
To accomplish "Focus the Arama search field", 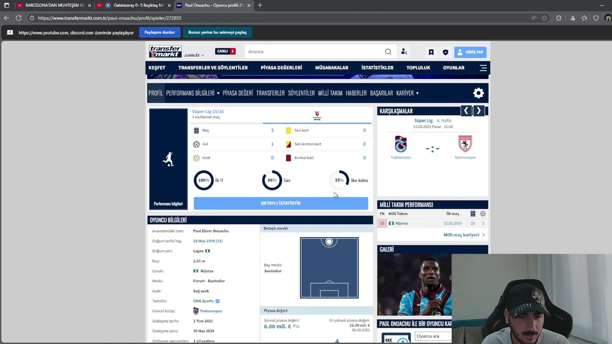I will click(315, 52).
